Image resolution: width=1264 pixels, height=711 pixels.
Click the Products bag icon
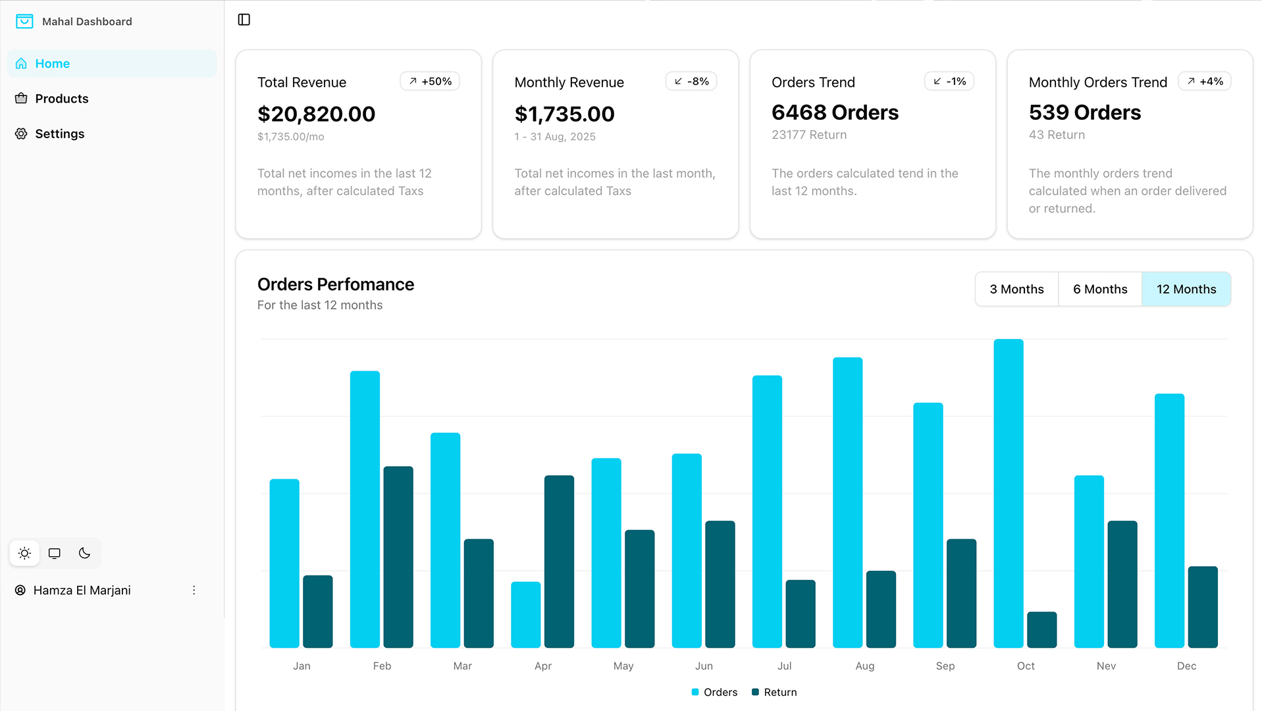point(21,99)
